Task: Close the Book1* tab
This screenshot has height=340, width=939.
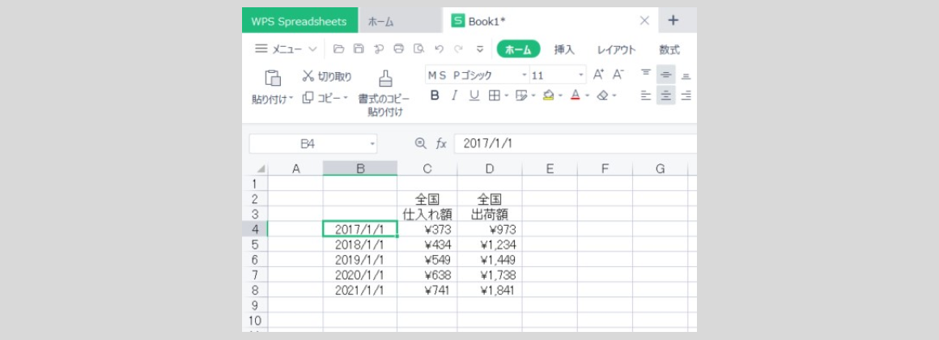Action: click(644, 20)
